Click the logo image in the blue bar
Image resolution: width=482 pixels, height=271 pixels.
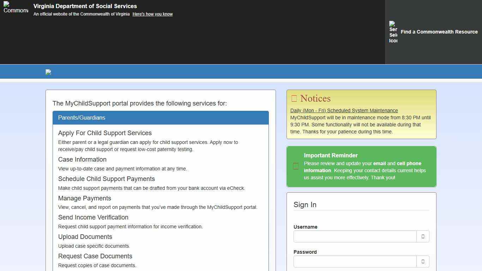coord(48,72)
